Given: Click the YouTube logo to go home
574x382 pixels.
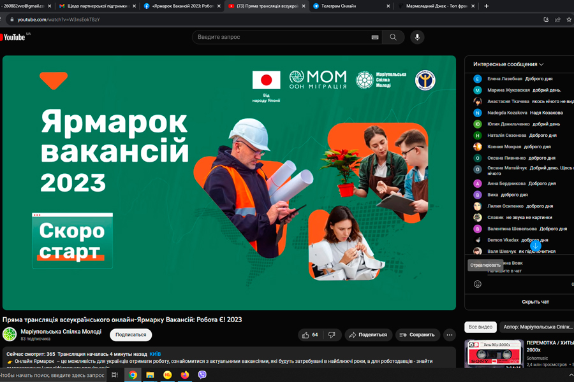Looking at the screenshot, I should [14, 37].
